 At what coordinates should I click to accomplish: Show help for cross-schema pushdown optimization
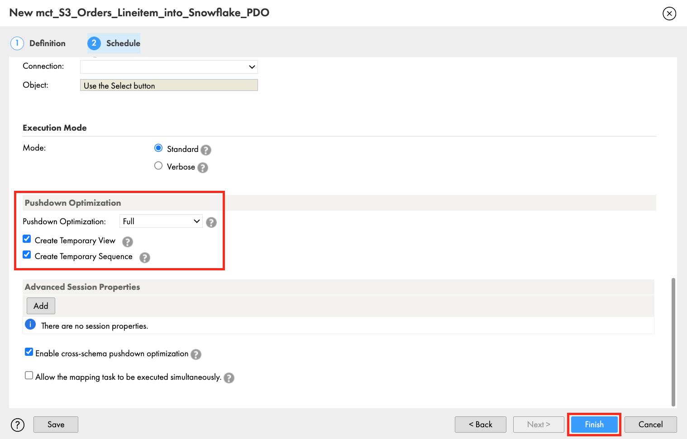(x=196, y=354)
